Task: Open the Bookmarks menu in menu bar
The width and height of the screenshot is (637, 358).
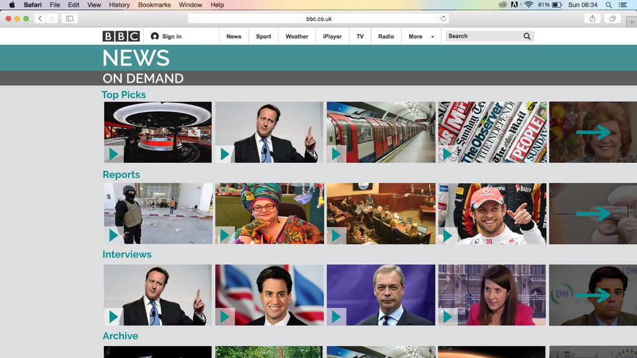Action: click(154, 5)
